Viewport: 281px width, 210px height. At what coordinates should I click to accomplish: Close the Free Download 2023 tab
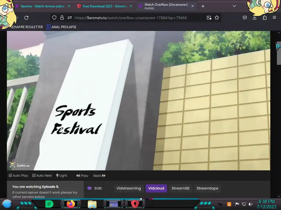click(131, 6)
